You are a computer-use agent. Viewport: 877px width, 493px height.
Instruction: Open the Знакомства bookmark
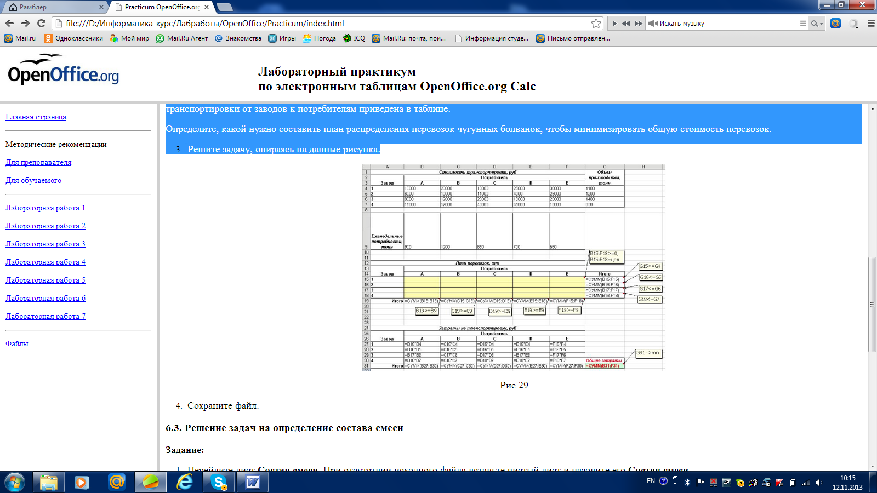(x=238, y=38)
